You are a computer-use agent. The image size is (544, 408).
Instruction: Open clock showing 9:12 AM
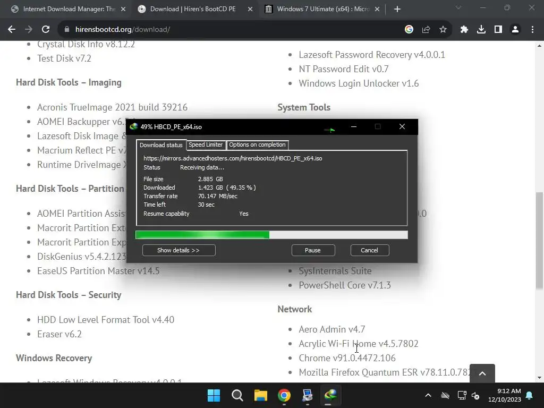[x=505, y=395]
